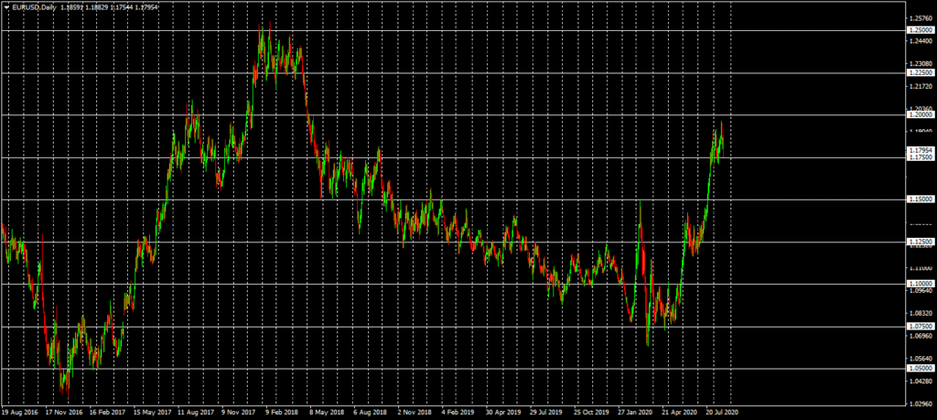Click the 1.06960 price scale value
The width and height of the screenshot is (937, 420).
tap(921, 336)
